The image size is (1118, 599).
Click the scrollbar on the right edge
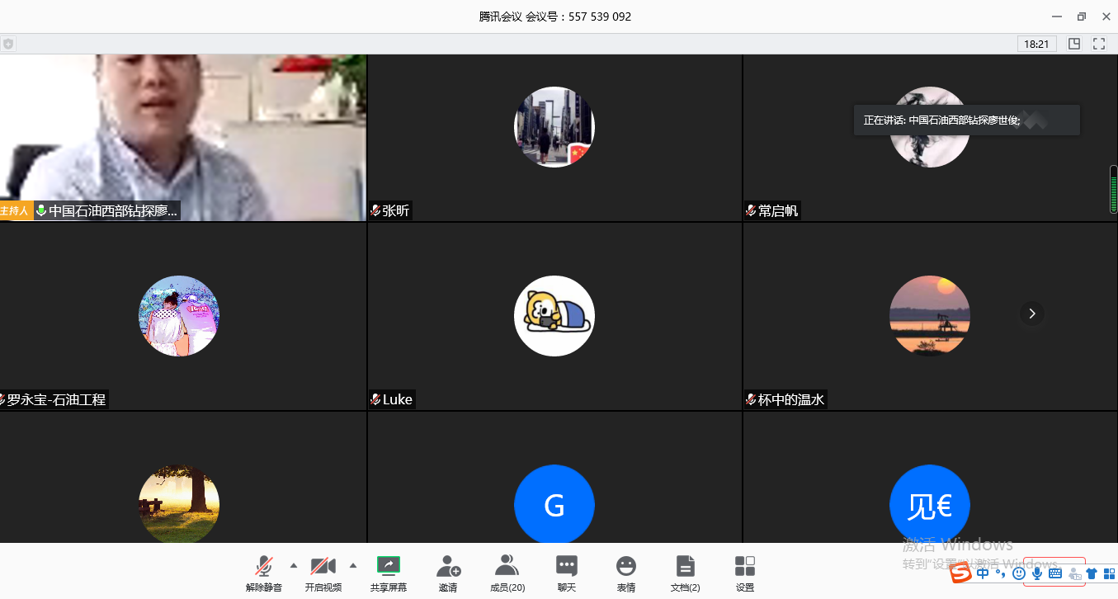[x=1113, y=190]
